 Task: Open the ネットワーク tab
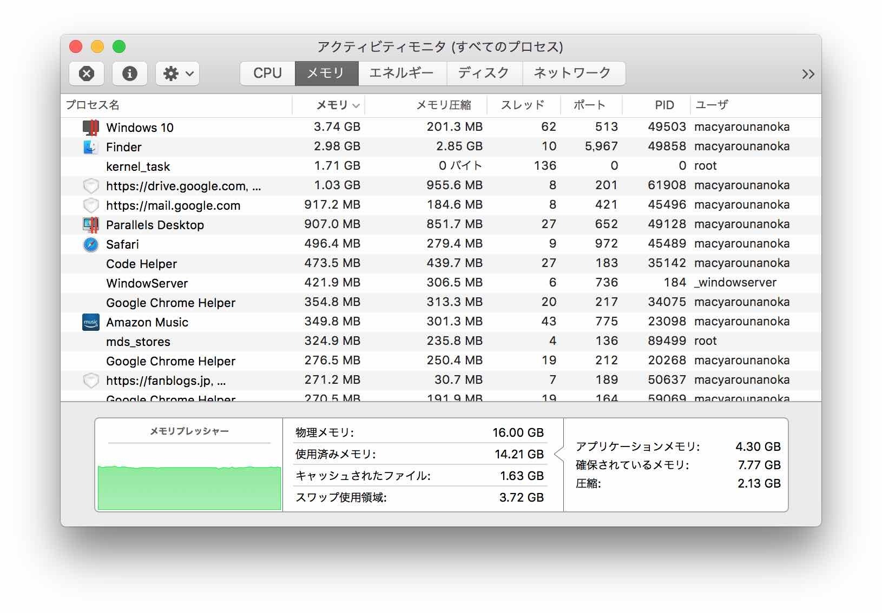click(574, 73)
